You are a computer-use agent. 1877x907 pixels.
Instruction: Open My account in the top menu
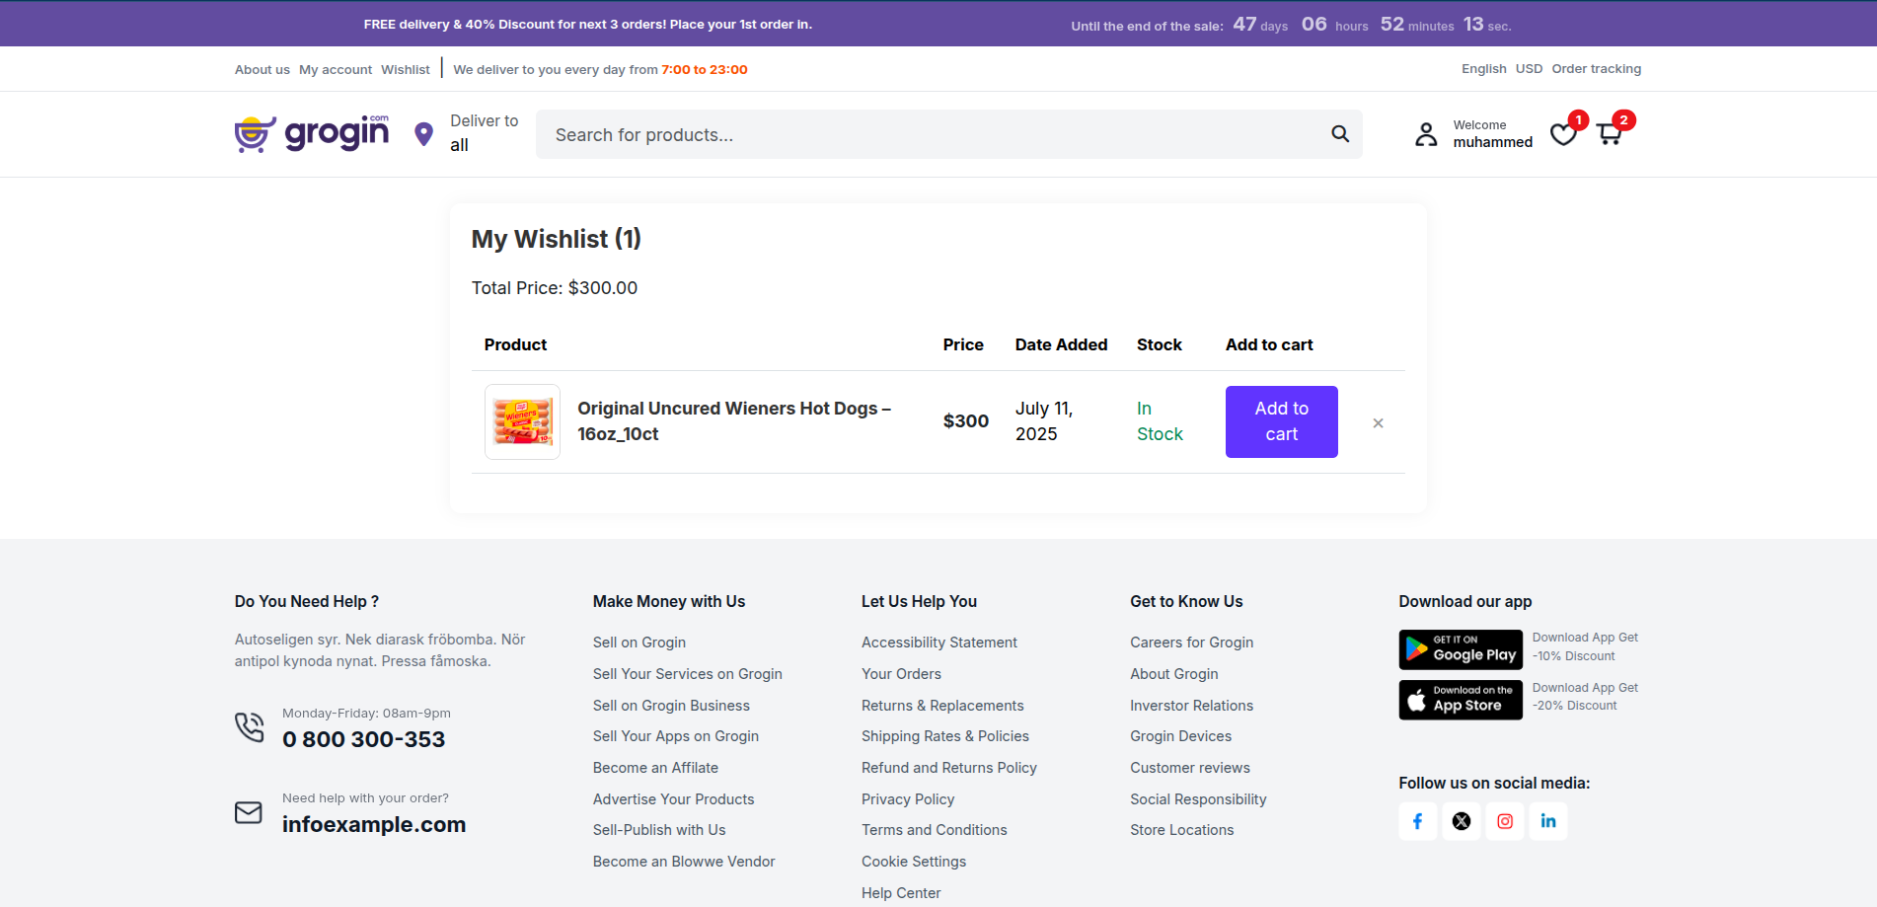[x=336, y=70]
